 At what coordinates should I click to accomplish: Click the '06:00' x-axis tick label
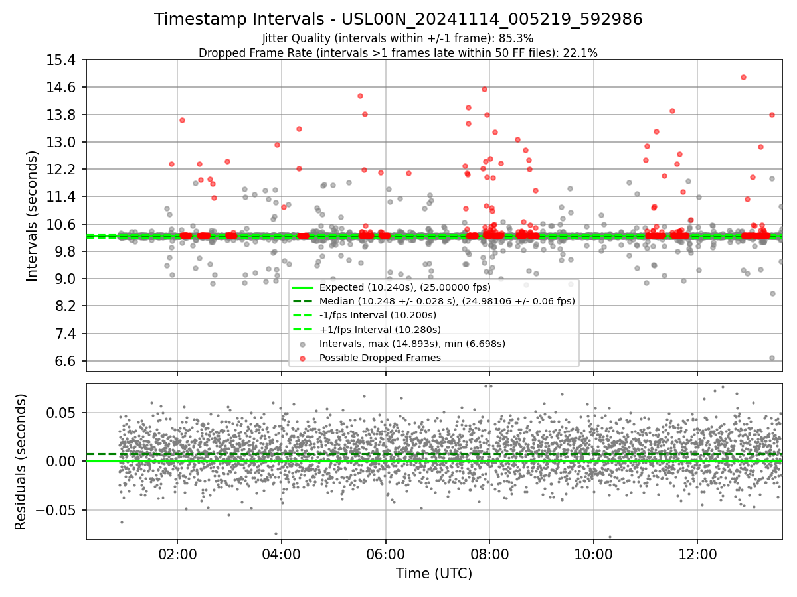point(385,554)
